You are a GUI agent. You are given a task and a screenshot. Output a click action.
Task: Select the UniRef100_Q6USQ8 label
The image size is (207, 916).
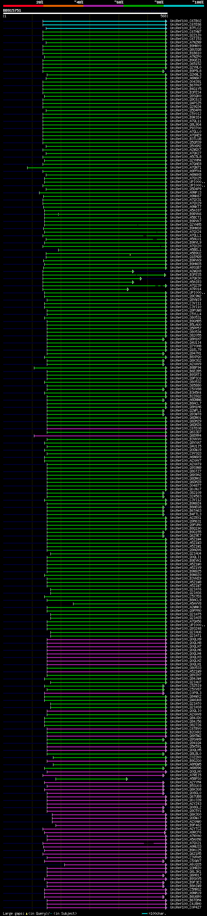point(186,49)
